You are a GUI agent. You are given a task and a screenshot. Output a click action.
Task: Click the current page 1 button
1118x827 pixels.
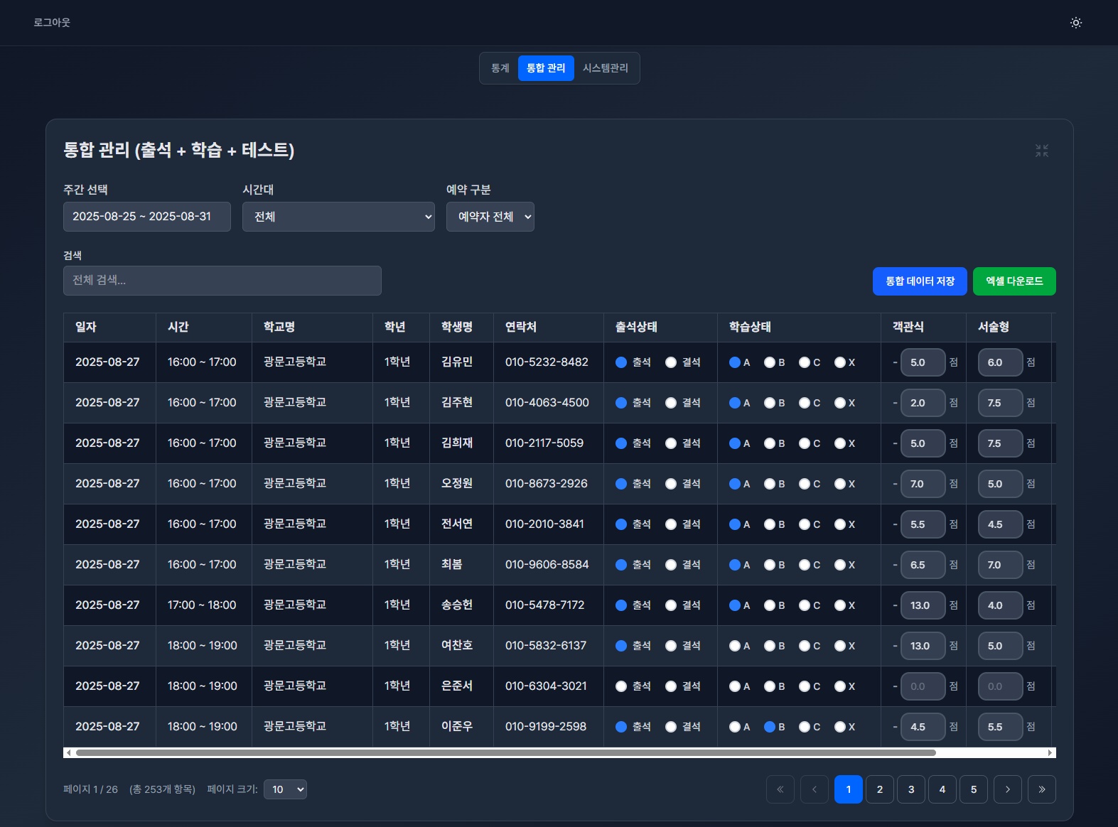click(849, 789)
